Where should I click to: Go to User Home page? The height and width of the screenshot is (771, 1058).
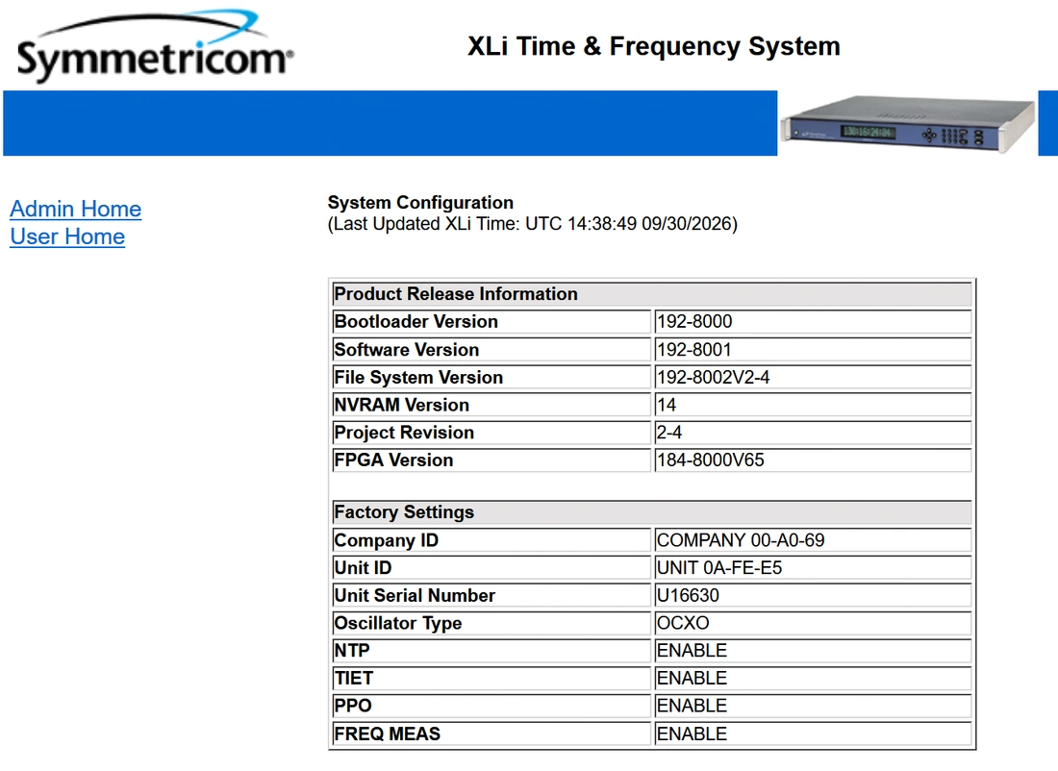click(67, 236)
